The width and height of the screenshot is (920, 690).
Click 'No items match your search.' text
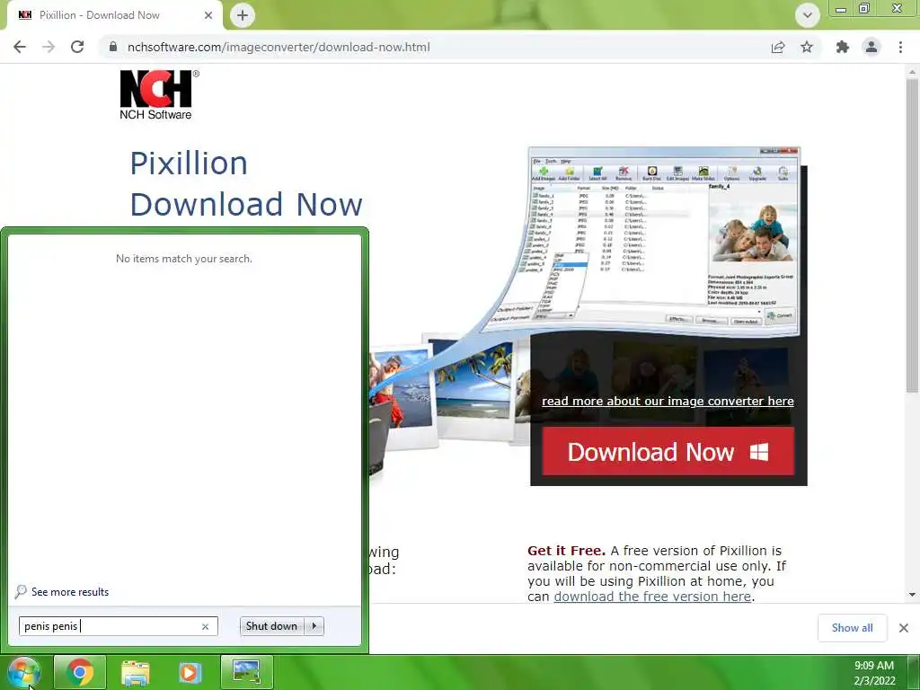tap(184, 259)
